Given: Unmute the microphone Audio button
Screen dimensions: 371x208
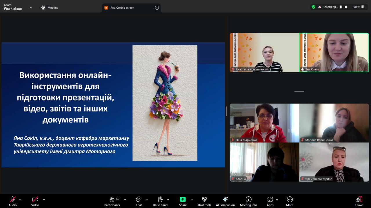Looking at the screenshot, I should [13, 201].
